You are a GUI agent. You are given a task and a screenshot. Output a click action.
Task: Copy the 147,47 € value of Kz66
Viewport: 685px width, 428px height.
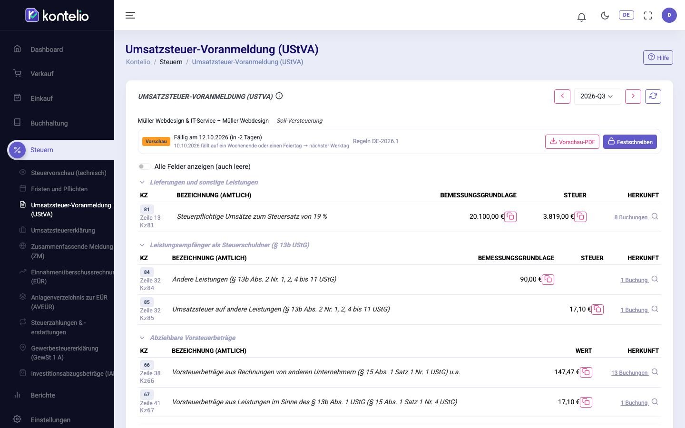click(x=586, y=372)
